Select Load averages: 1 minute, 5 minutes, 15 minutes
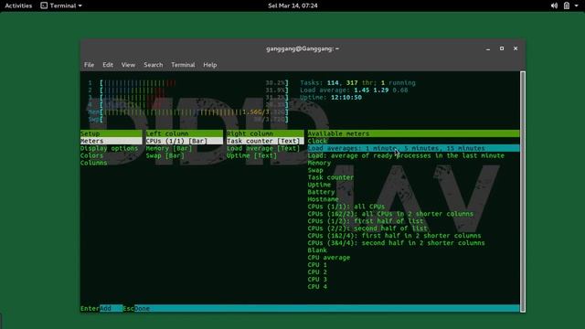Screen dimensions: 585x329 (x=413, y=148)
